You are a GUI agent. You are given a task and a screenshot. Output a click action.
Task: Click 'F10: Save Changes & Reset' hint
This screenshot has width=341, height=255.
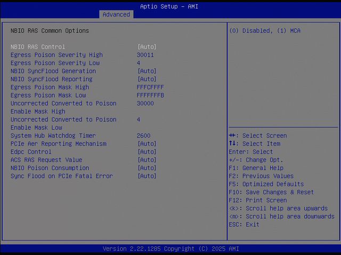[271, 192]
